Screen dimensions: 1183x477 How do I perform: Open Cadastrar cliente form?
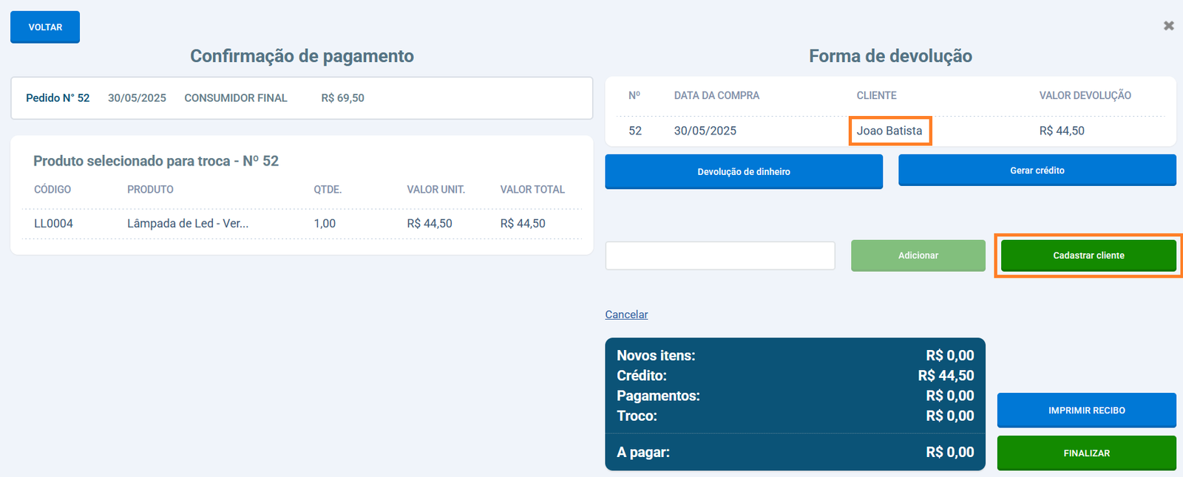click(x=1088, y=255)
